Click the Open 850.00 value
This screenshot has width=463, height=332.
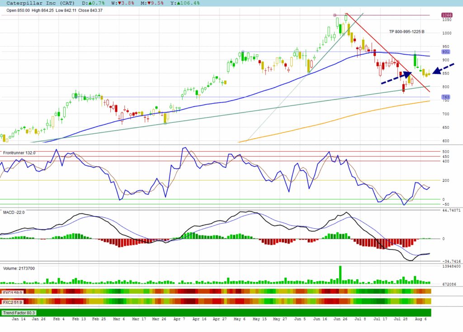[x=18, y=10]
